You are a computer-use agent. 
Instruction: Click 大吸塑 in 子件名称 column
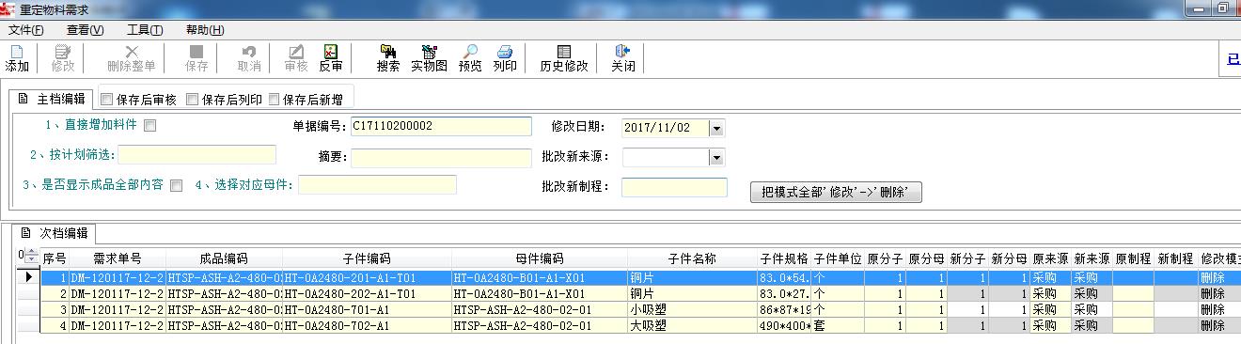click(693, 325)
